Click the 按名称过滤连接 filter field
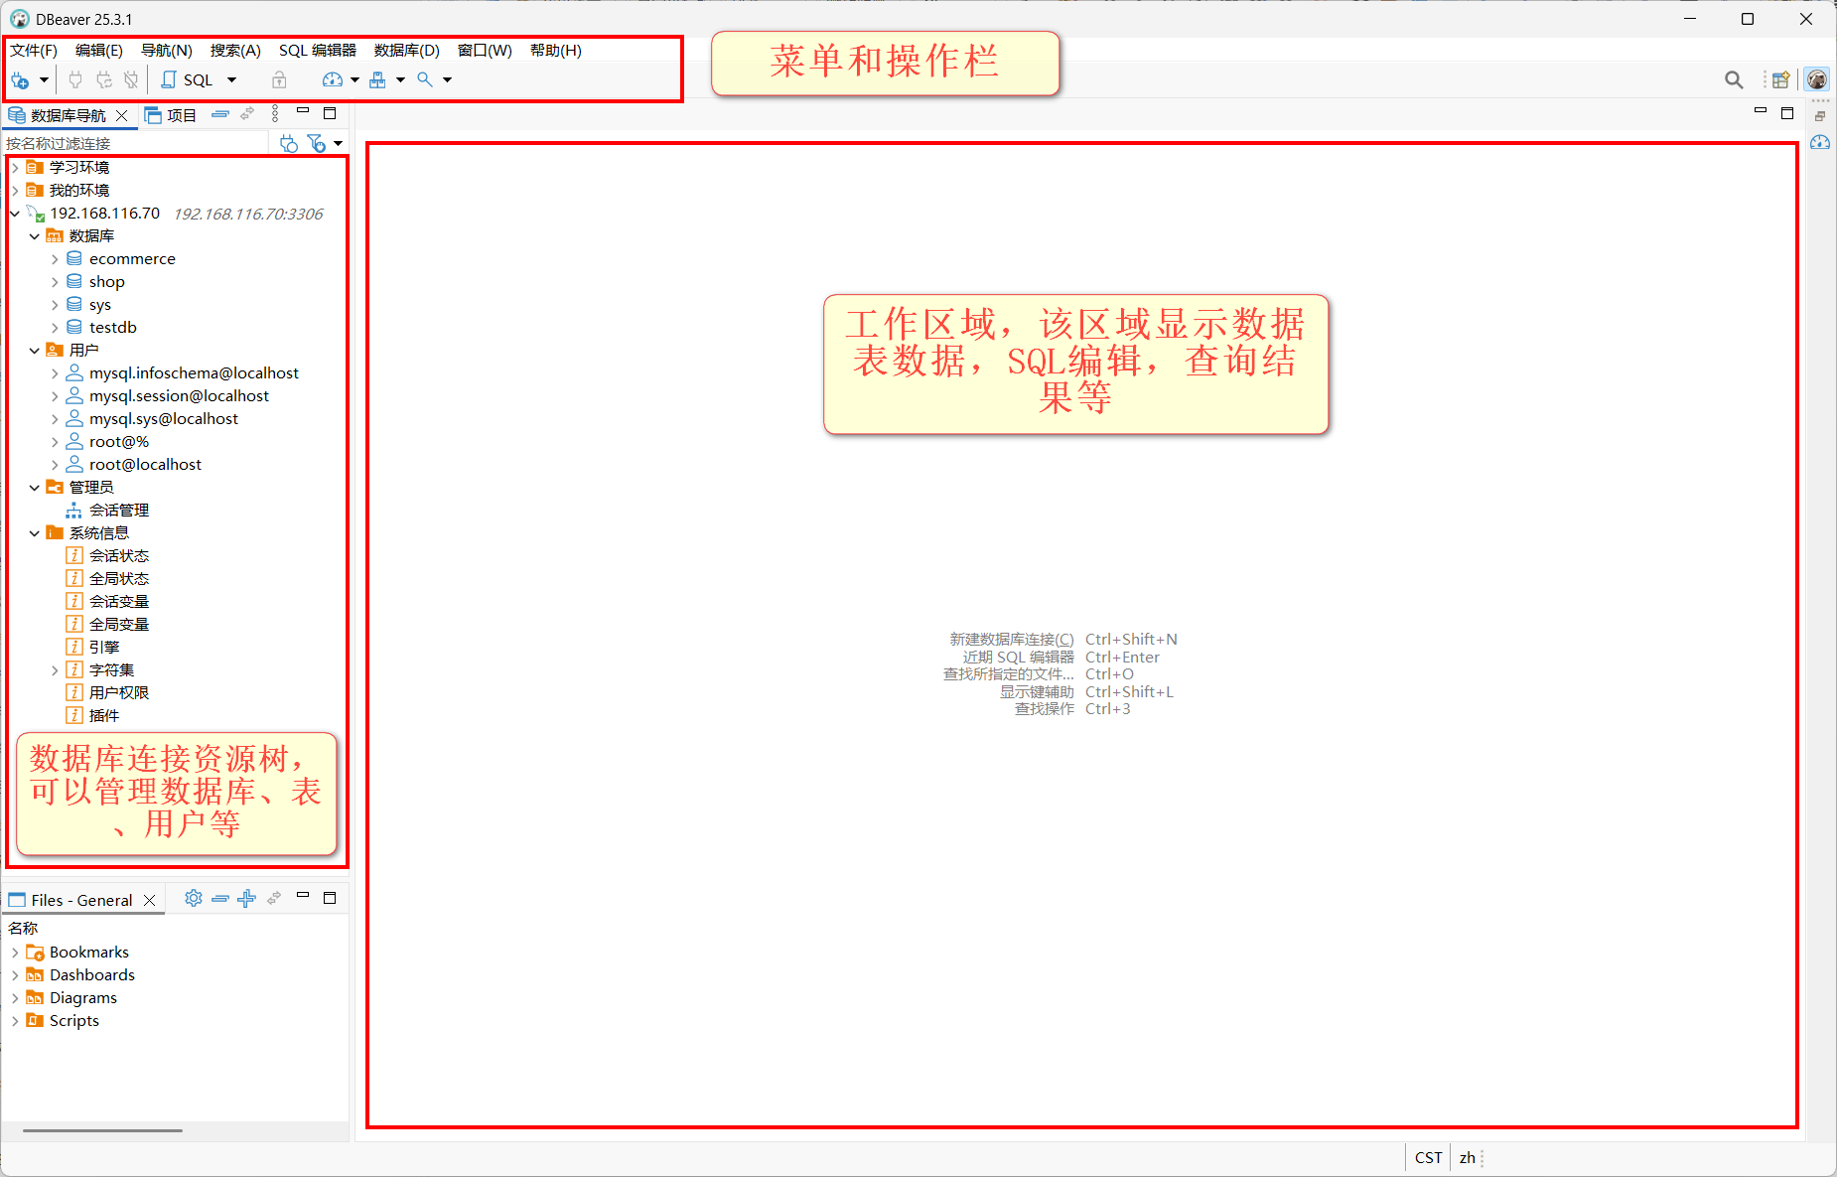This screenshot has width=1837, height=1177. tap(136, 144)
